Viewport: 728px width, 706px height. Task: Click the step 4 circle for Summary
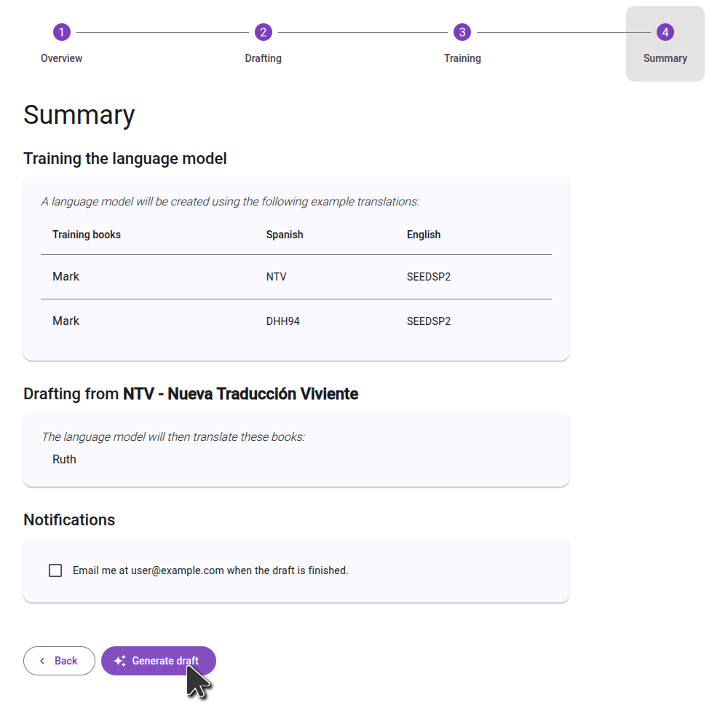(x=665, y=32)
